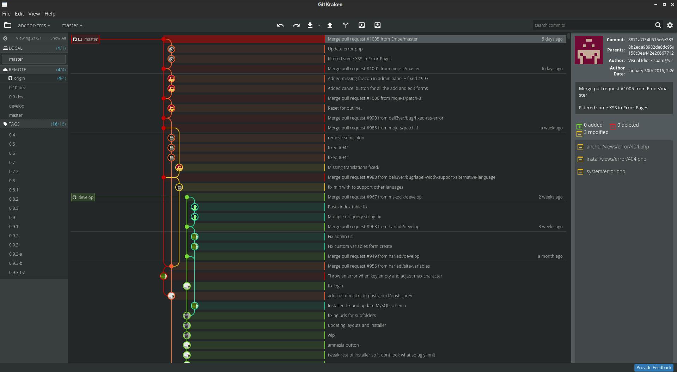Open preferences via the gear icon

(x=670, y=25)
